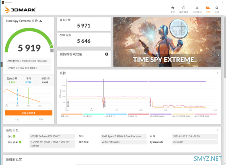Click the \\.\DISPLAY1 3840 × 2160 display field
Image resolution: width=226 pixels, height=165 pixels.
(x=52, y=144)
